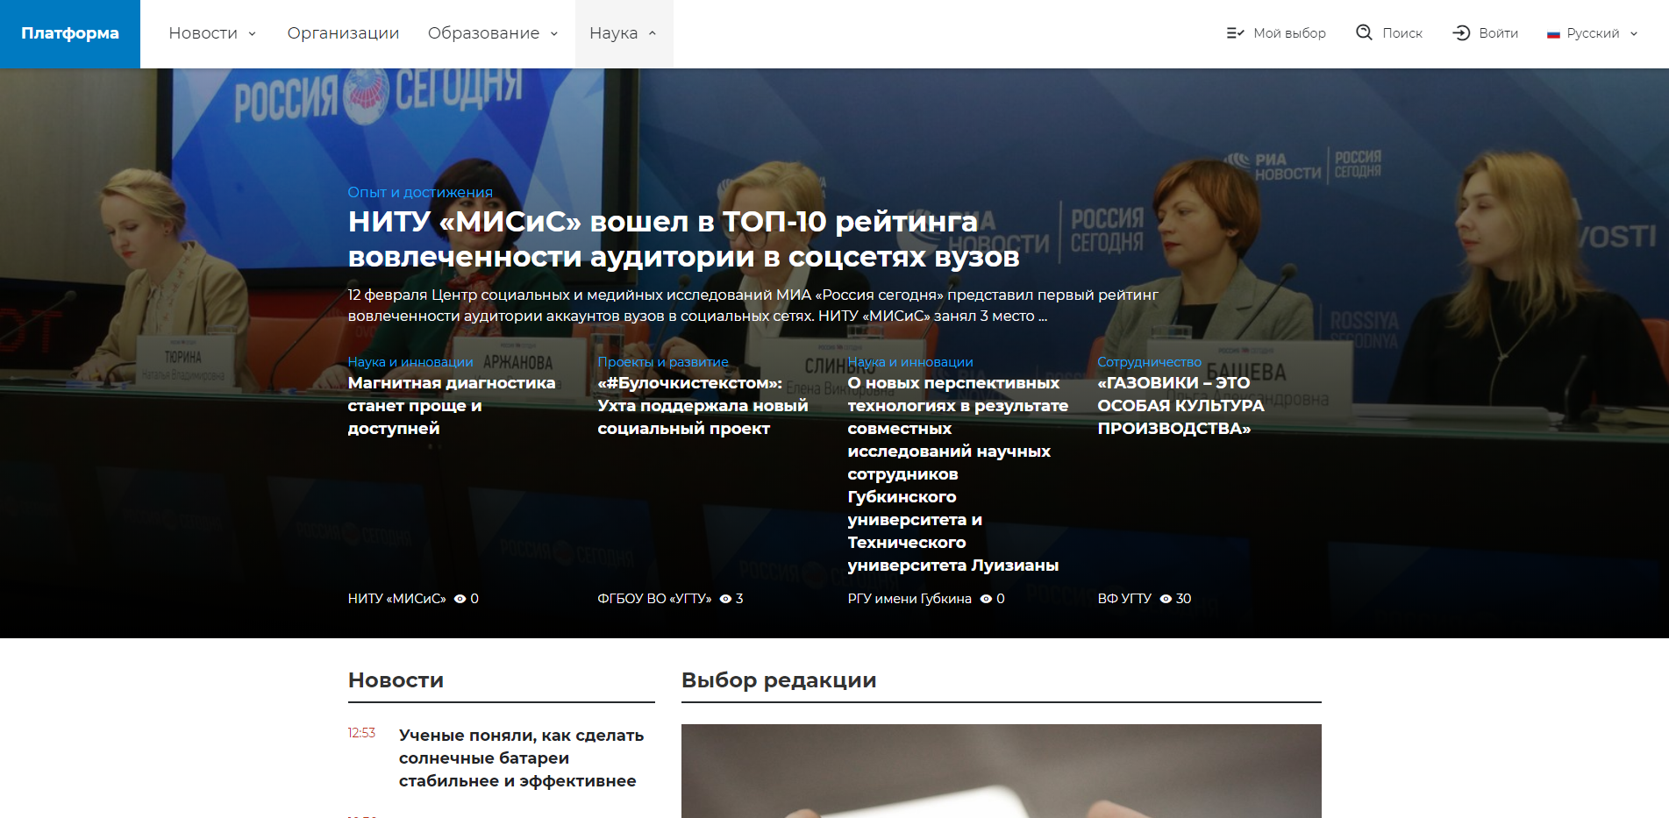Open the Организации menu item
Image resolution: width=1669 pixels, height=818 pixels.
click(343, 33)
